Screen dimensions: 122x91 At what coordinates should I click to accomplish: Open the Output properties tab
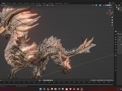[115, 40]
